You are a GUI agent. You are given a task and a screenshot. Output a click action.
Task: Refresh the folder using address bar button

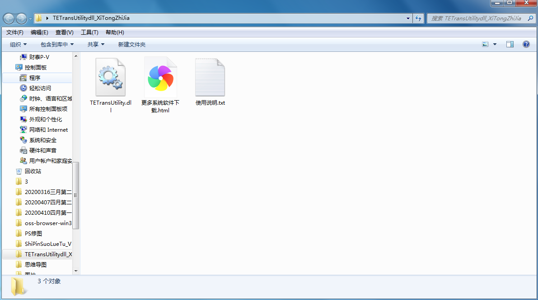418,18
